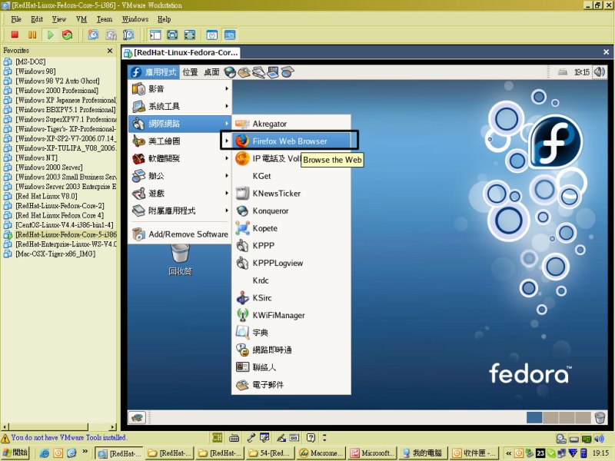The width and height of the screenshot is (615, 461).
Task: Select [Windows NT] in Favorites
Action: pos(36,158)
